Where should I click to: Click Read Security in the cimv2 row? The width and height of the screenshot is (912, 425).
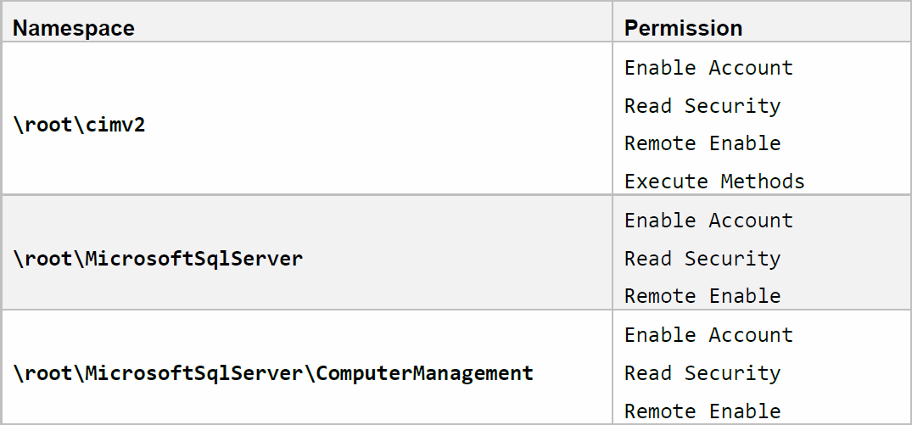(702, 106)
